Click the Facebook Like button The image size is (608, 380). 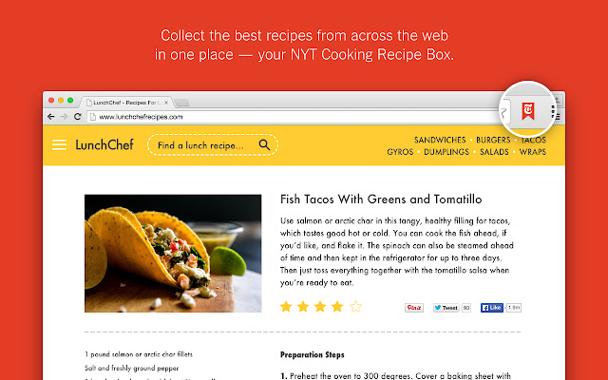point(491,308)
